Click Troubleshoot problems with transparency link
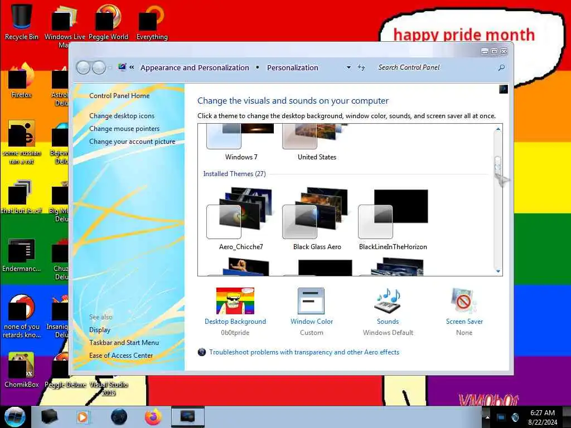This screenshot has width=571, height=428. tap(304, 352)
